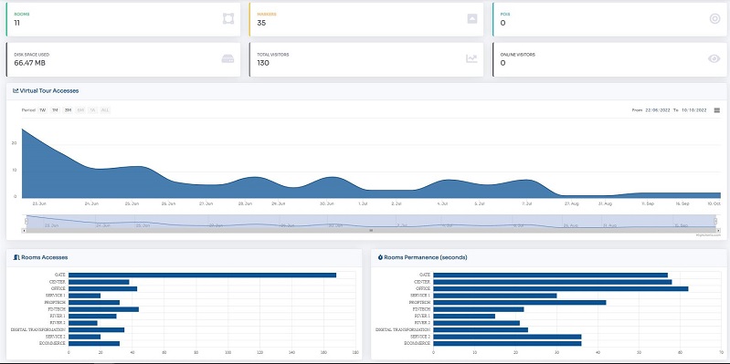
Task: Edit the From date 22/06/2022 field
Action: [658, 110]
